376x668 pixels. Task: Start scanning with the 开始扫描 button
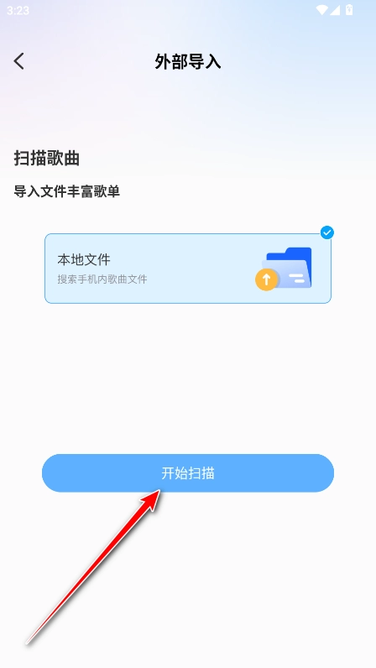tap(187, 472)
